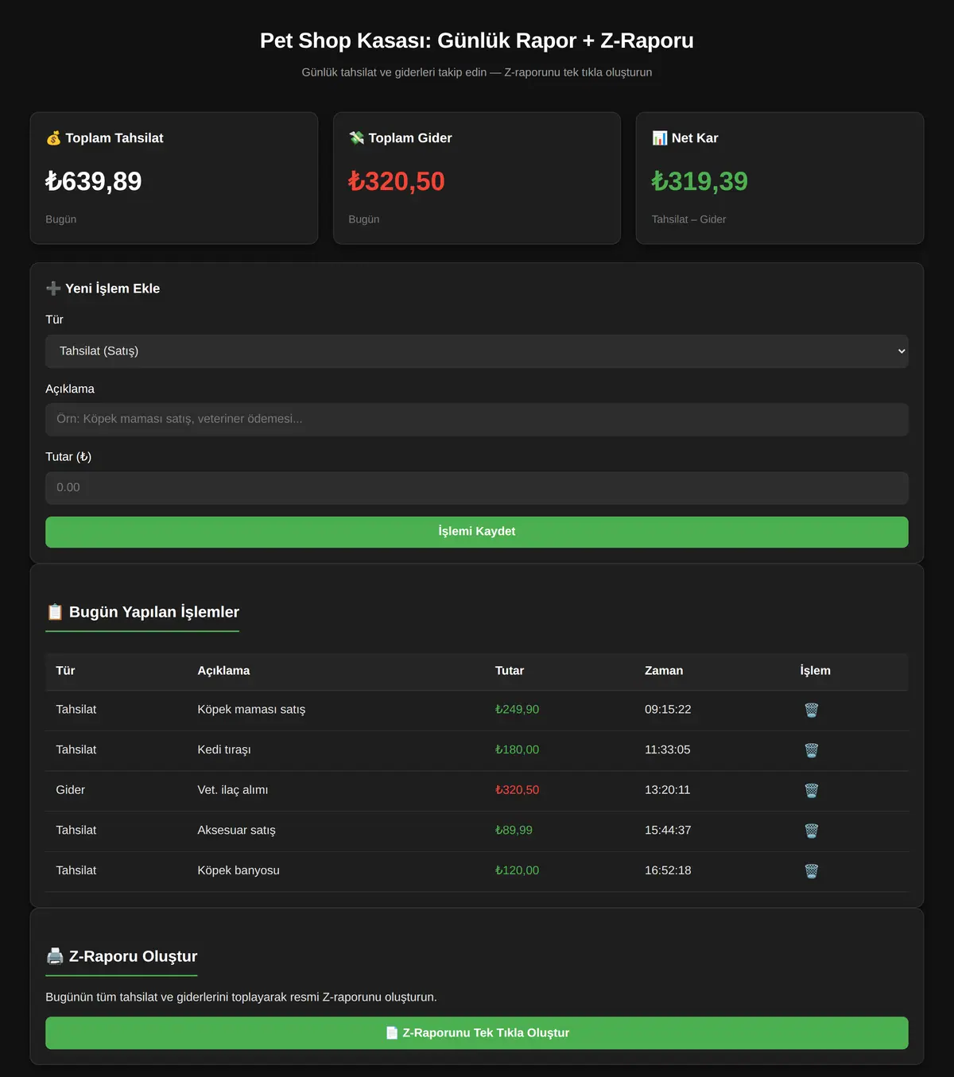Image resolution: width=954 pixels, height=1077 pixels.
Task: Click the Köpek banyosu description cell
Action: [238, 870]
